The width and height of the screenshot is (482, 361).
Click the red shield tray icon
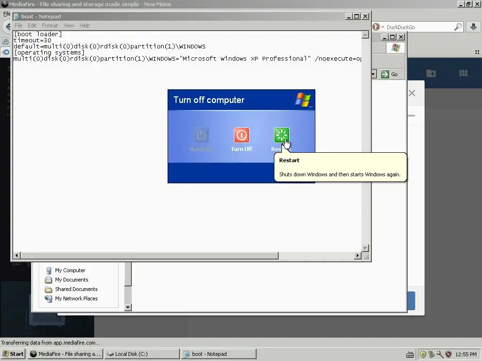[x=449, y=354]
